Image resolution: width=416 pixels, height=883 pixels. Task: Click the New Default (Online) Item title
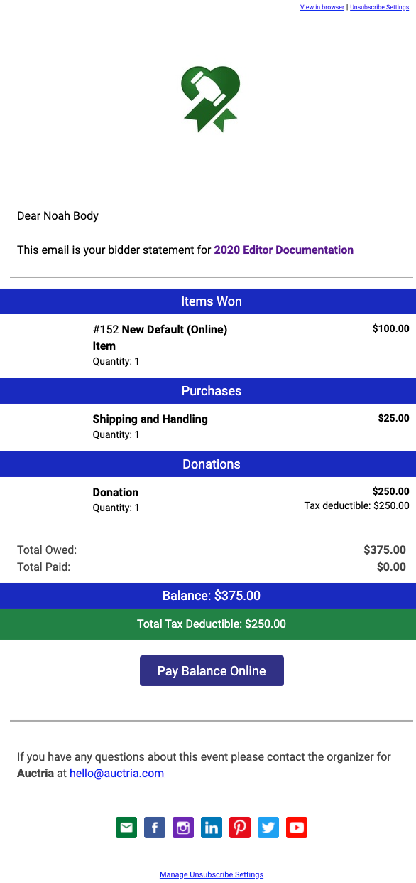click(x=160, y=338)
